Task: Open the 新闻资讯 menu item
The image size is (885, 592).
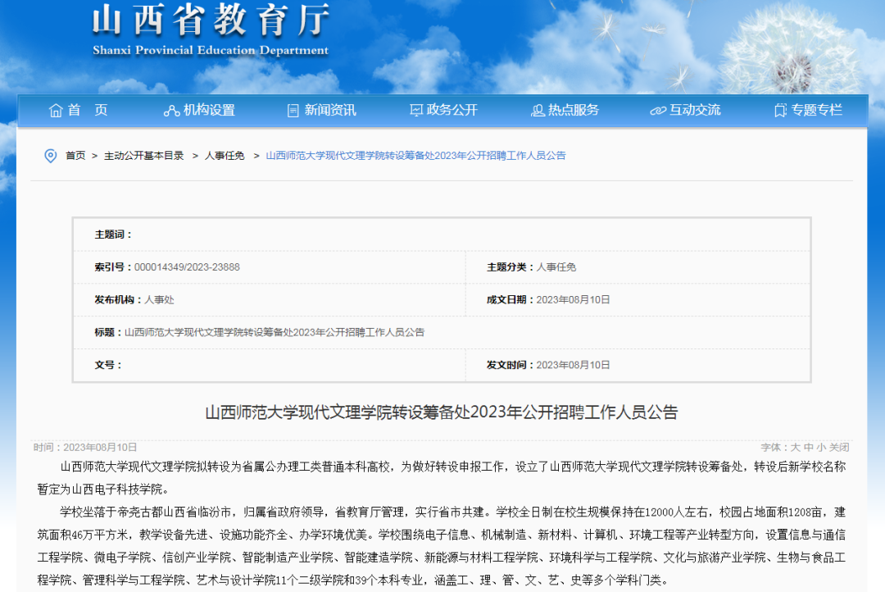Action: [330, 110]
